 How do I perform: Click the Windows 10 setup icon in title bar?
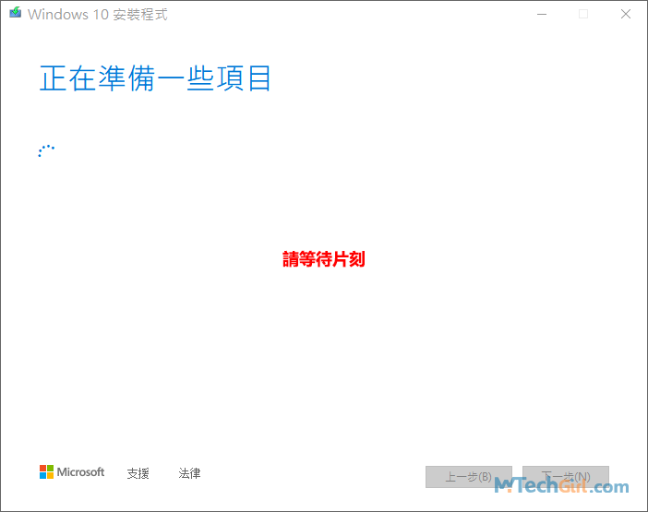tap(15, 14)
